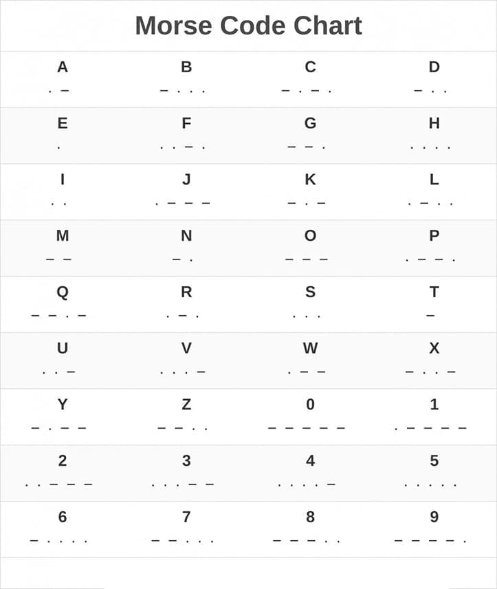Click the Morse code below letter J
The height and width of the screenshot is (589, 497).
coord(183,204)
